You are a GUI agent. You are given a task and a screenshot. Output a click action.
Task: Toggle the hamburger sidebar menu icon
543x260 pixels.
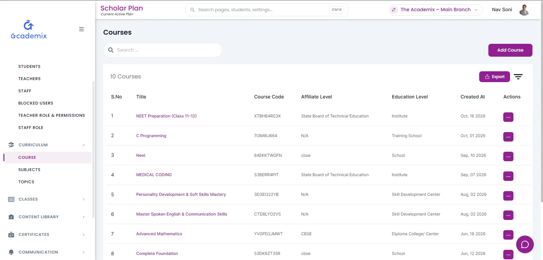point(82,29)
